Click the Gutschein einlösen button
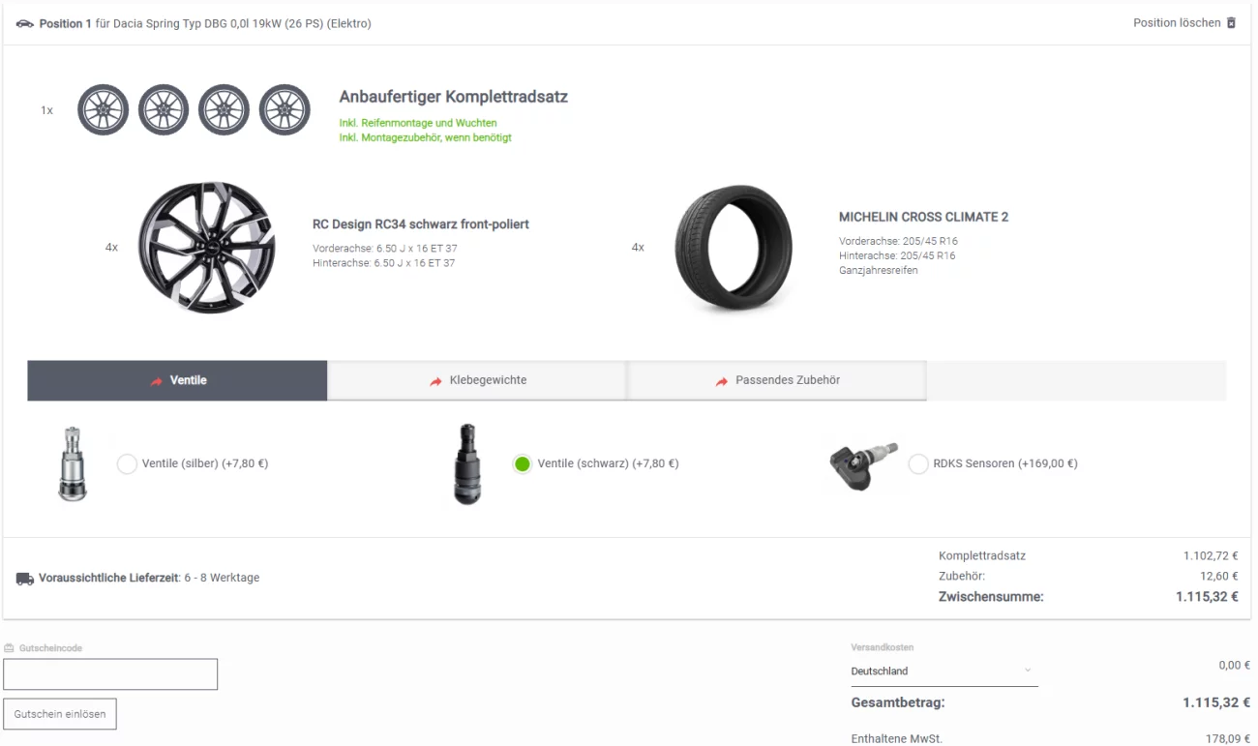Screen dimensions: 1258x746 (60, 714)
